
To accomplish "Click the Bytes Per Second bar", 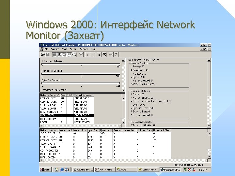I will pyautogui.click(x=81, y=83).
